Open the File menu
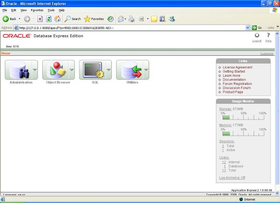The height and width of the screenshot is (203, 280). coord(5,10)
